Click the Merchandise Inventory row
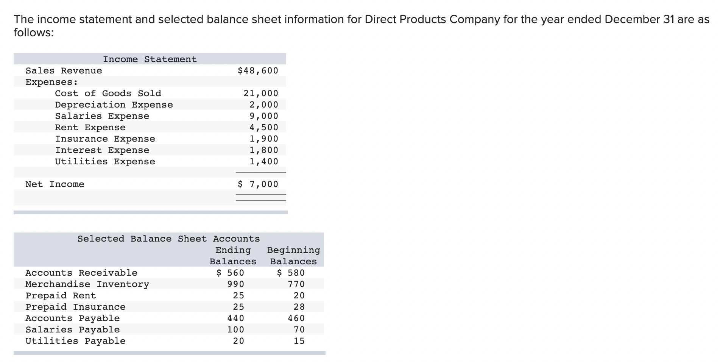The image size is (720, 362). pyautogui.click(x=87, y=284)
